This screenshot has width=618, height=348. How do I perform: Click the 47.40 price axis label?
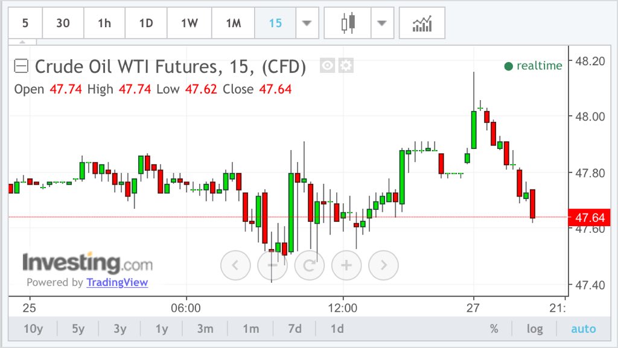(x=590, y=285)
